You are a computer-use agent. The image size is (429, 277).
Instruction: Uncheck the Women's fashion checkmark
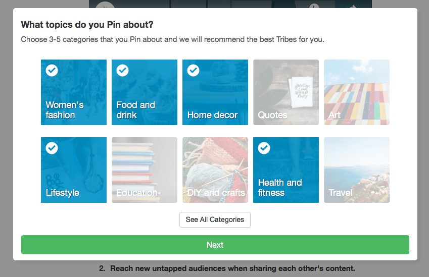[52, 71]
